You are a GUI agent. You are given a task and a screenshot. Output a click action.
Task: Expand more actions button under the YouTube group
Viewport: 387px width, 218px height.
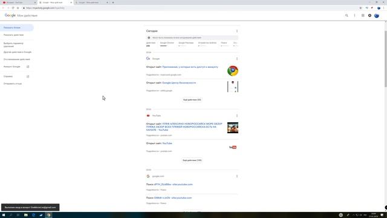point(192,160)
